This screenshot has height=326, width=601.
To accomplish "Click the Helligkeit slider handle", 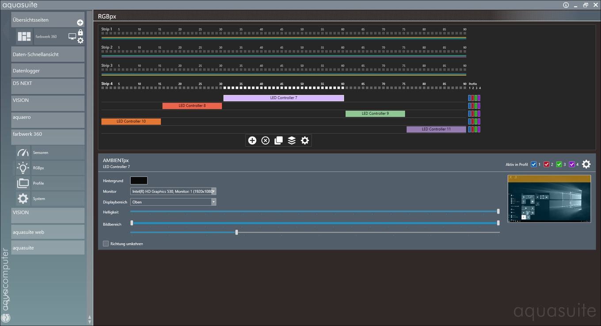I will (498, 211).
